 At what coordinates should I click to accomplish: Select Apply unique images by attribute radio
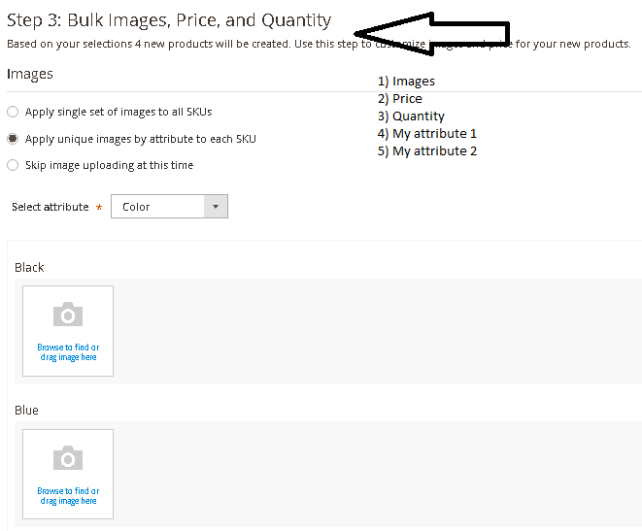click(x=13, y=139)
